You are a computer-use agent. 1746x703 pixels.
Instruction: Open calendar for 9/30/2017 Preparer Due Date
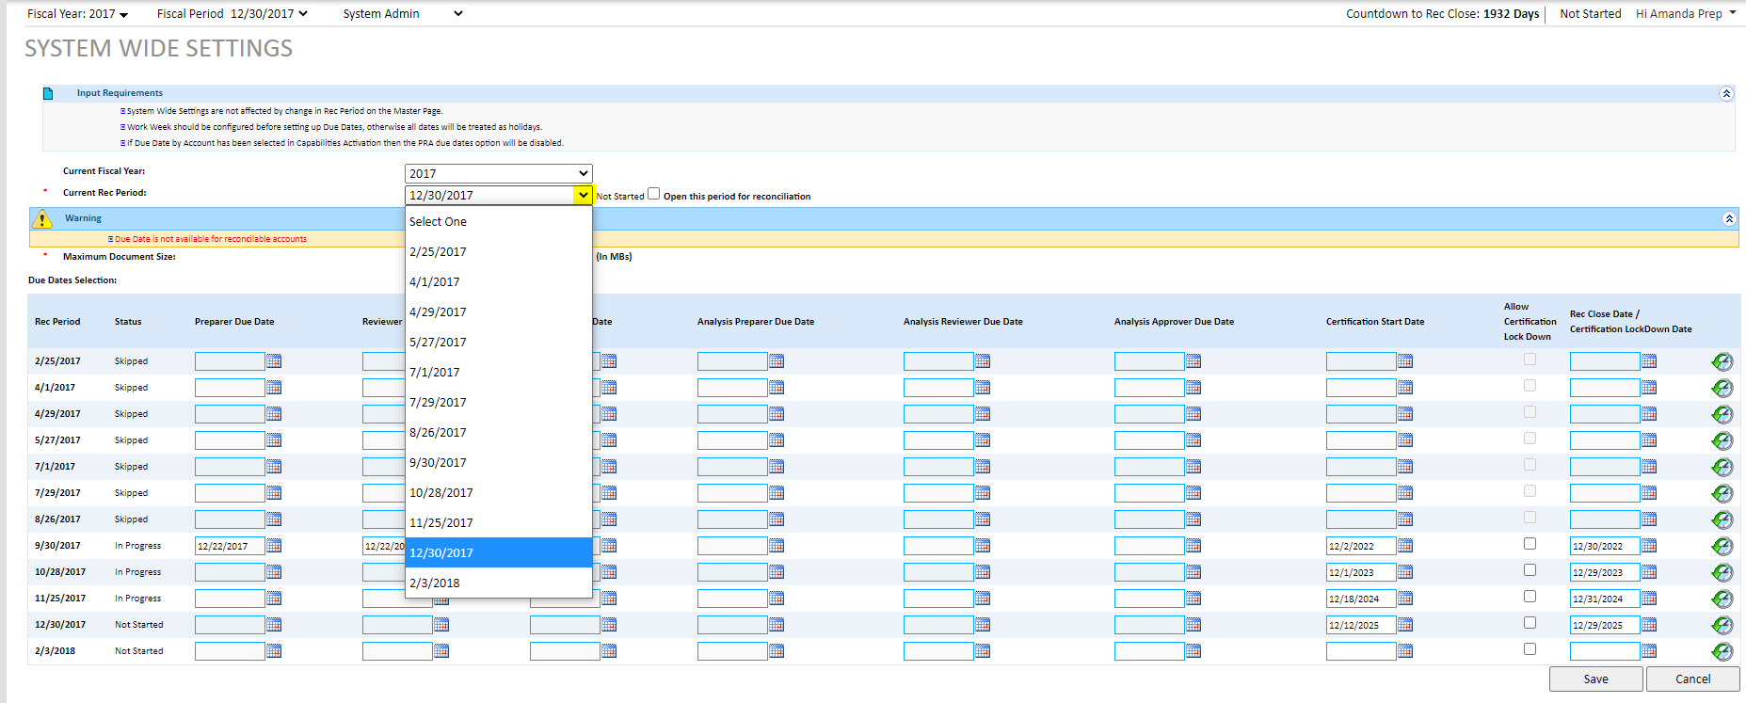point(274,546)
